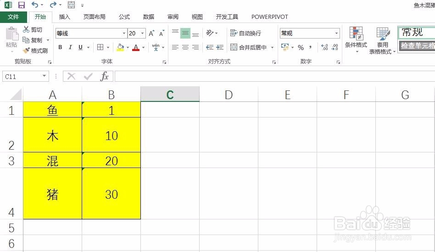Open 条件格式 conditional formatting
Screen dimensions: 435x252
tap(356, 40)
